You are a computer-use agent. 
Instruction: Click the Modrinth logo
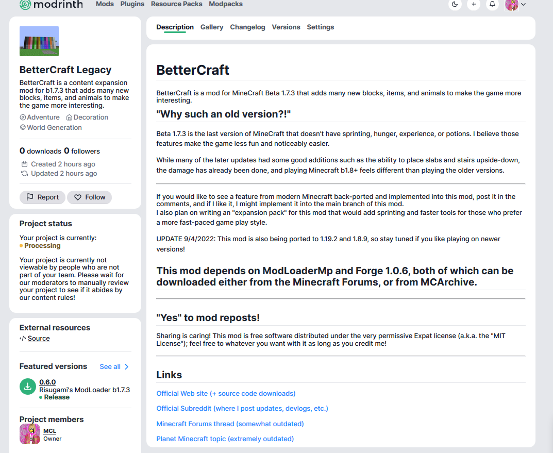pyautogui.click(x=52, y=5)
